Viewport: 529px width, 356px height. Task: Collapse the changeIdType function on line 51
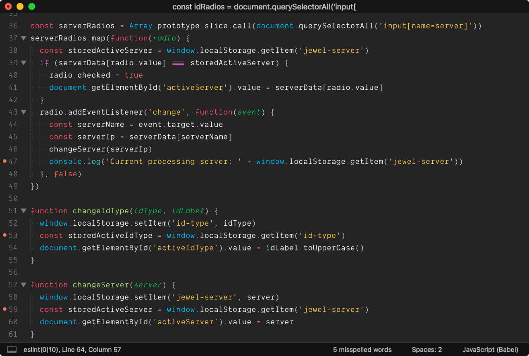coord(24,210)
